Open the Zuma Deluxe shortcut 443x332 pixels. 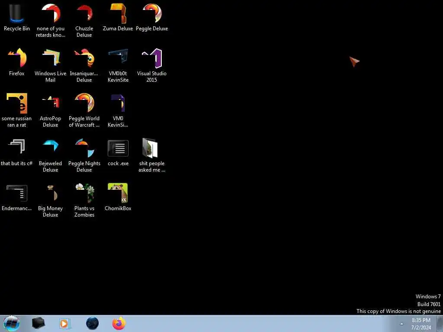pyautogui.click(x=118, y=17)
